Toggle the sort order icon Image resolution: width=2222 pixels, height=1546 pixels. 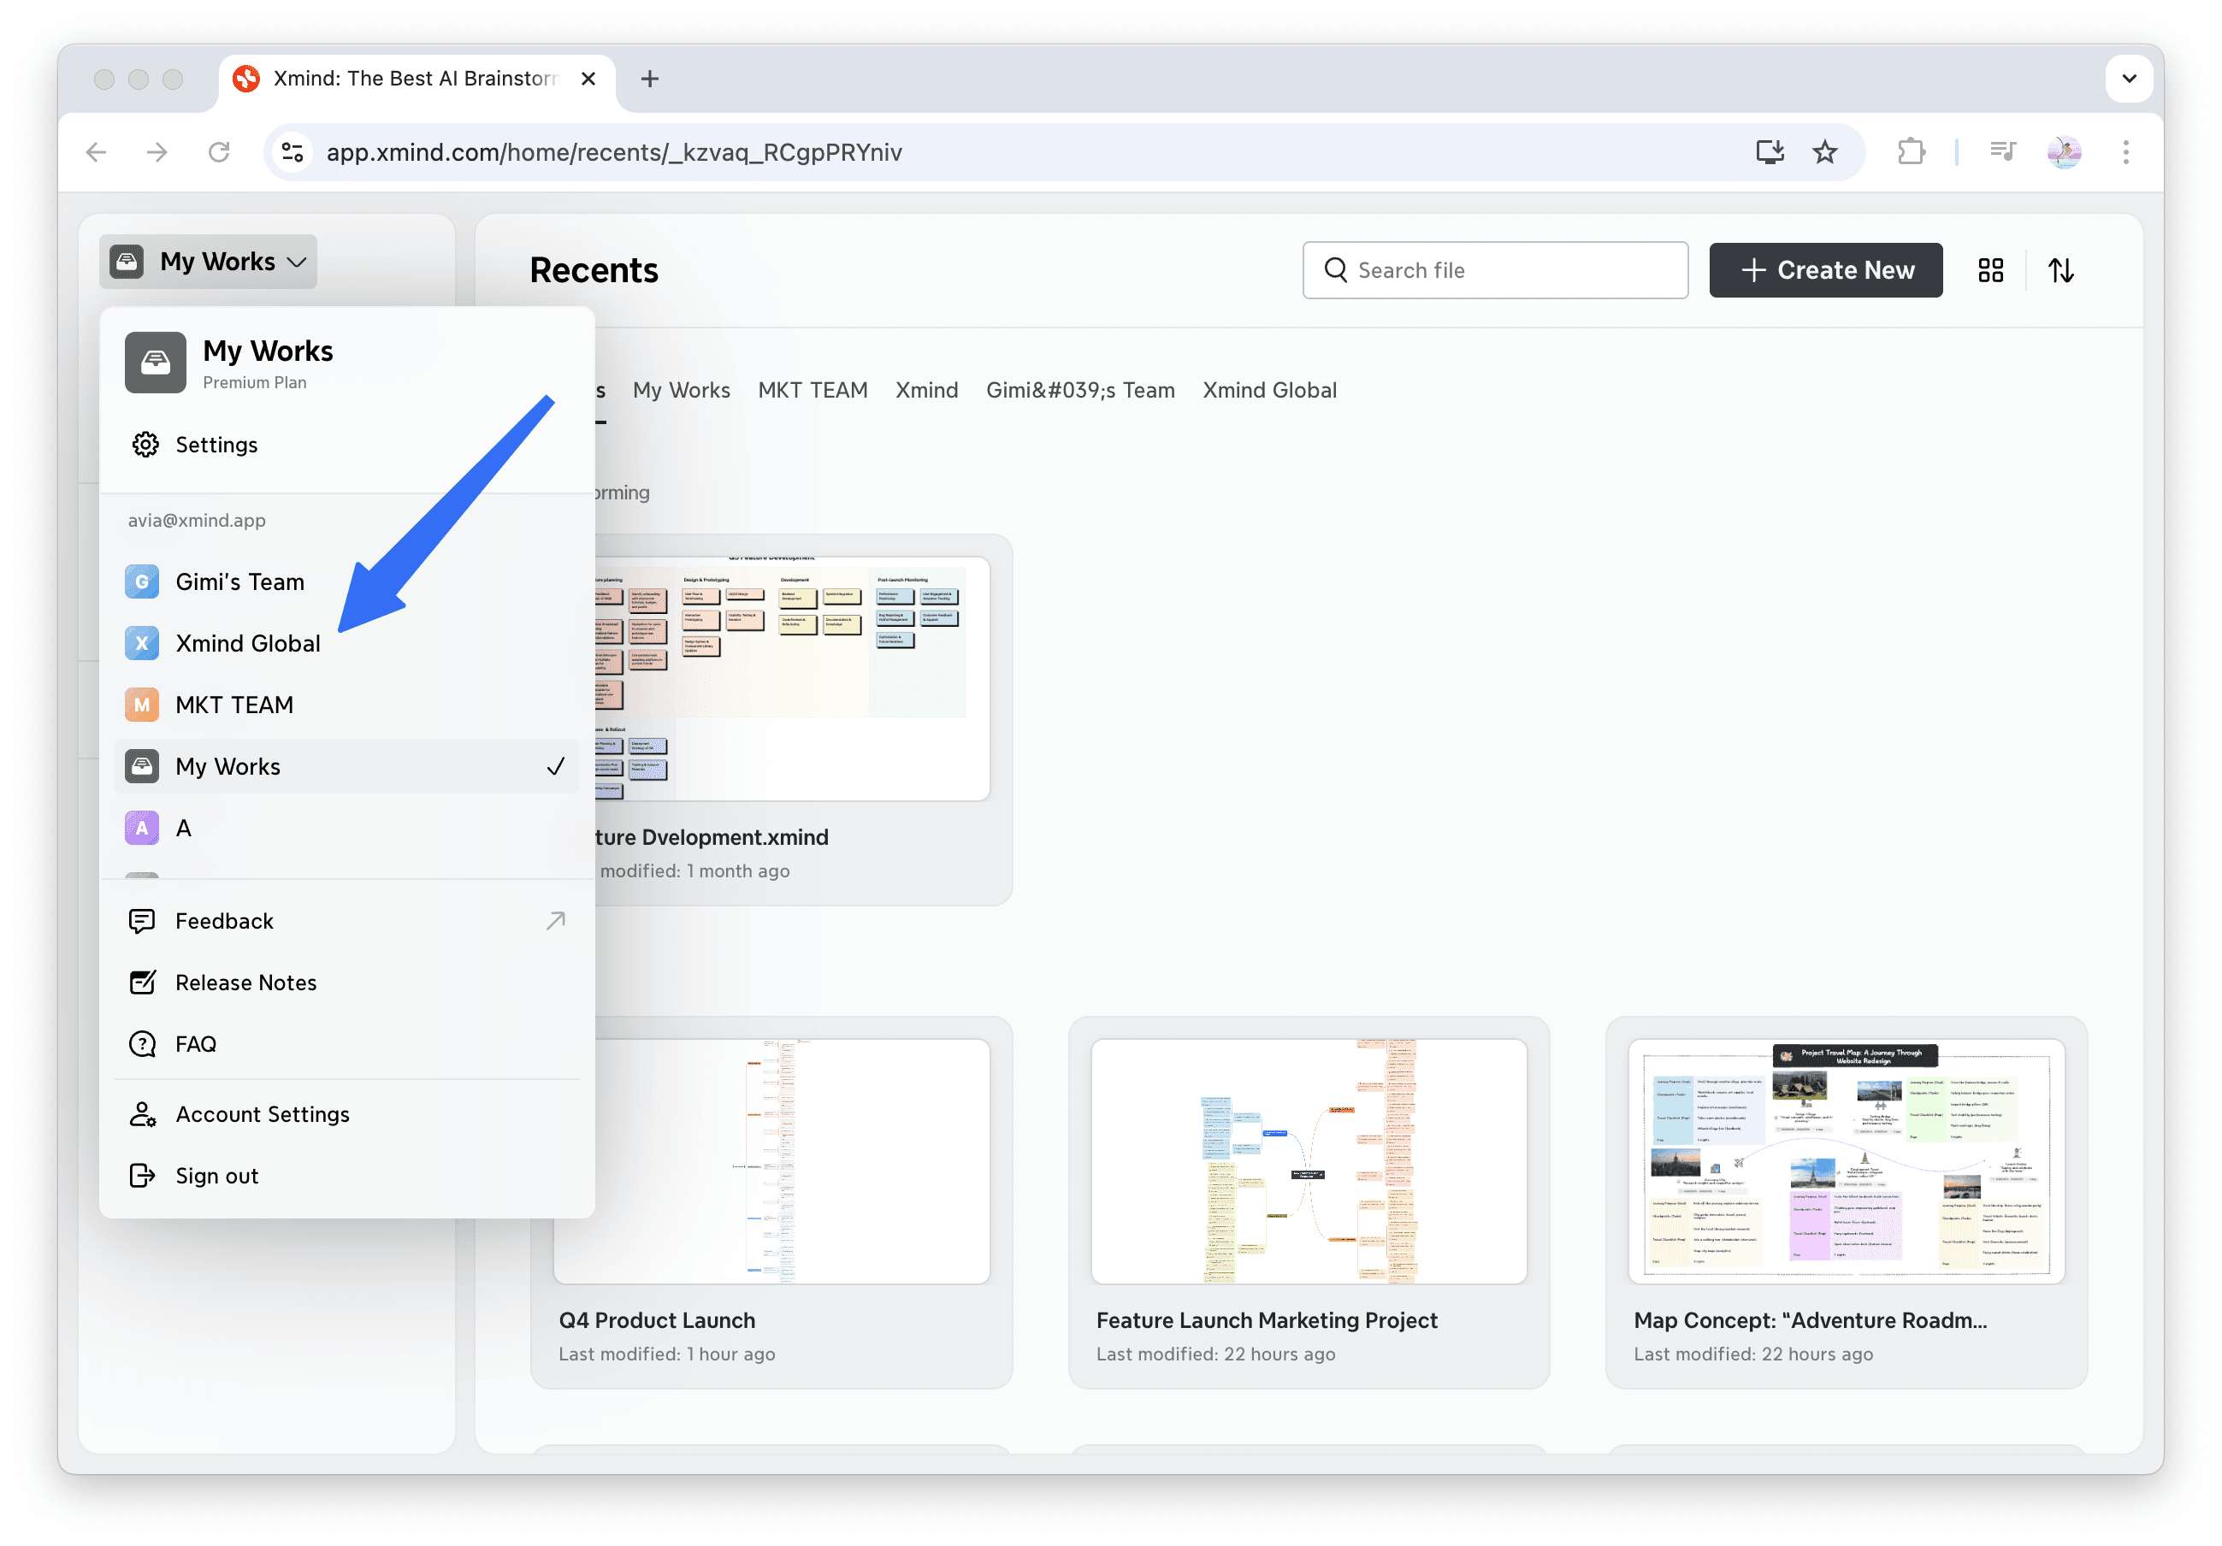pyautogui.click(x=2061, y=270)
